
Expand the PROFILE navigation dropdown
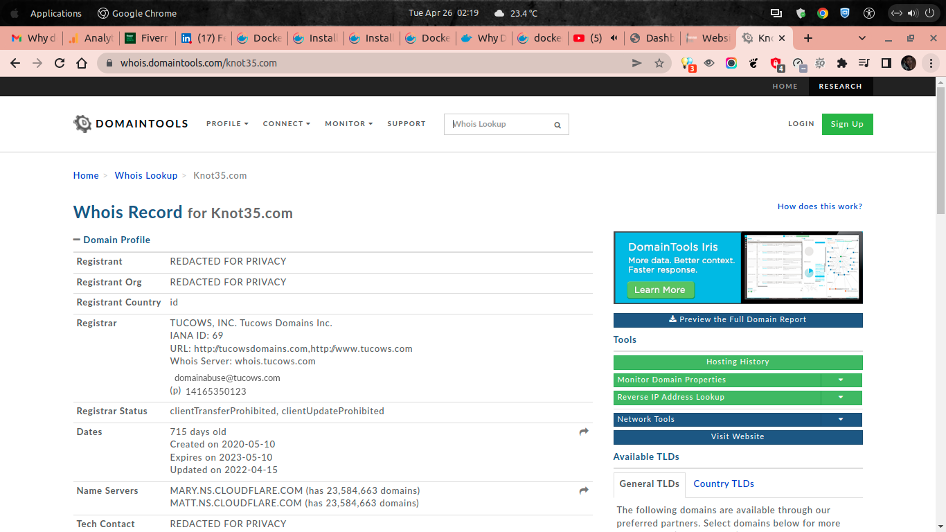click(x=227, y=124)
